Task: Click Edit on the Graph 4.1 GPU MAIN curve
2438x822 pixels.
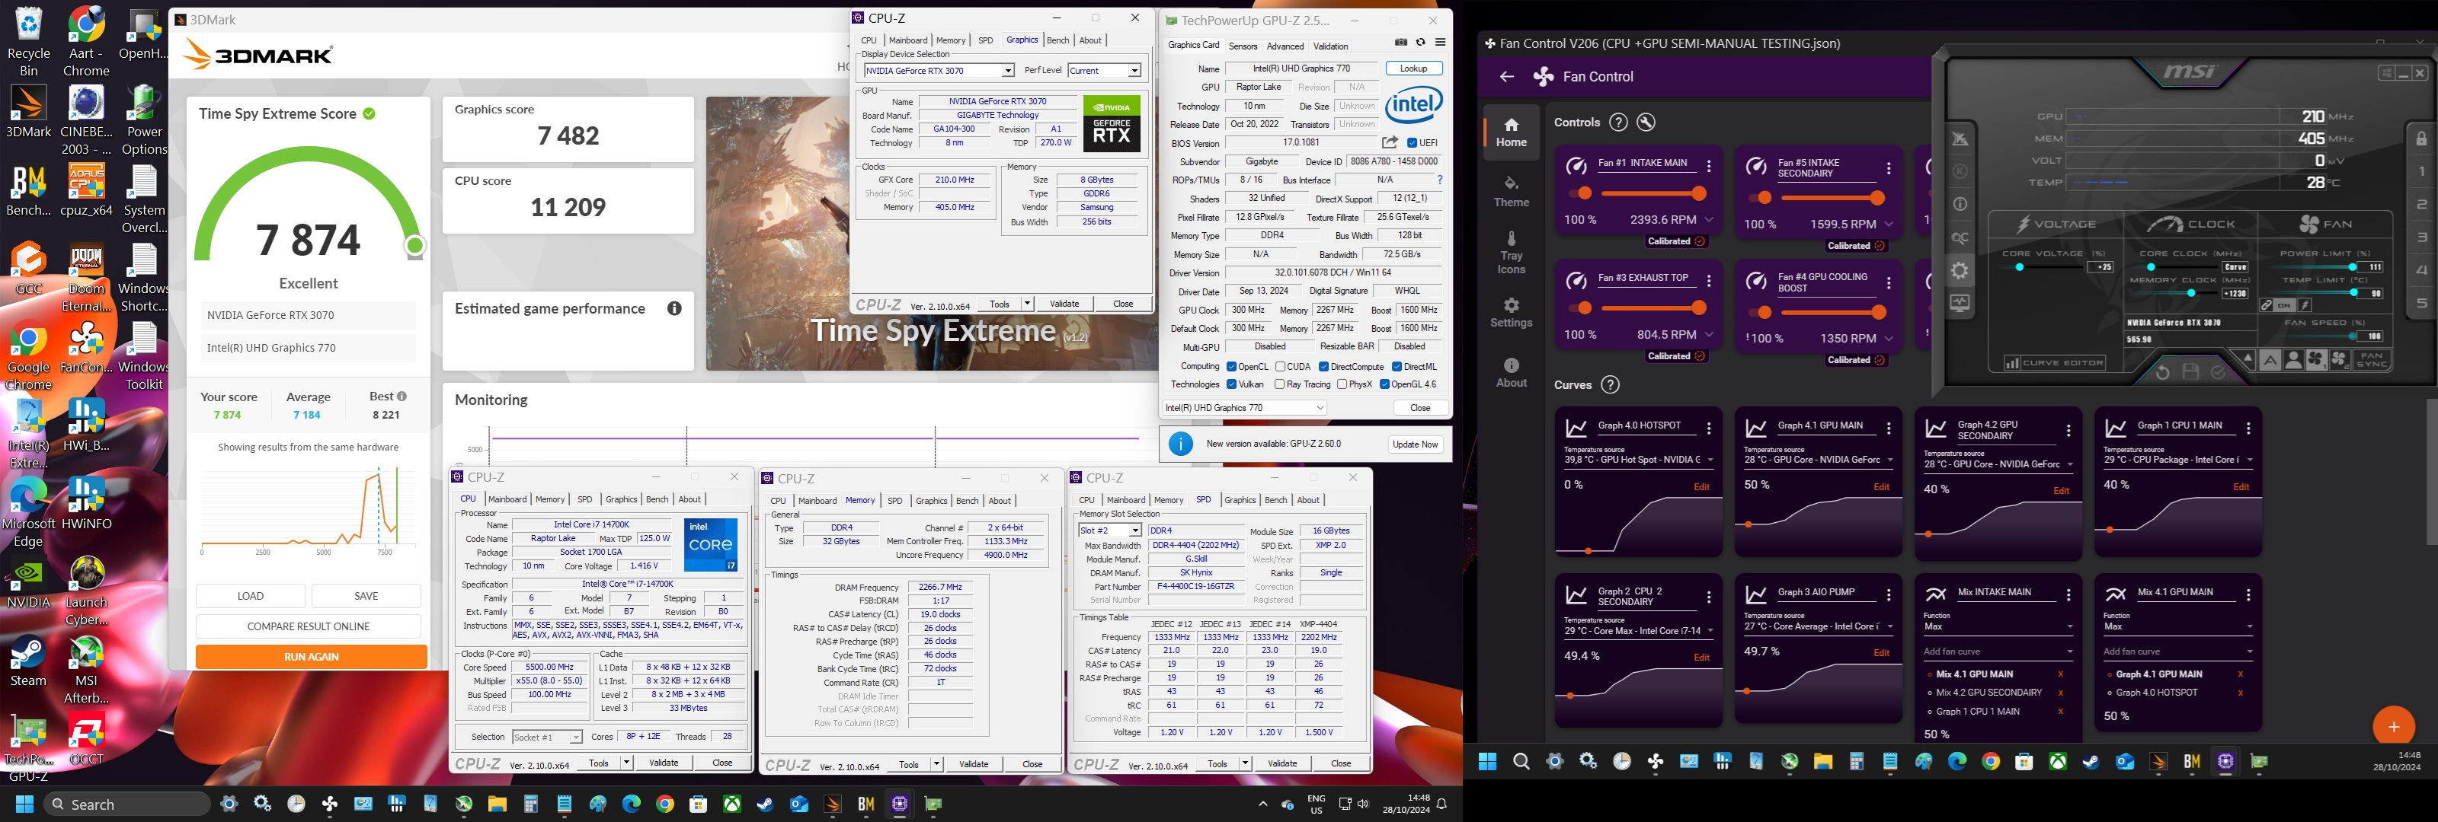Action: click(x=1882, y=487)
